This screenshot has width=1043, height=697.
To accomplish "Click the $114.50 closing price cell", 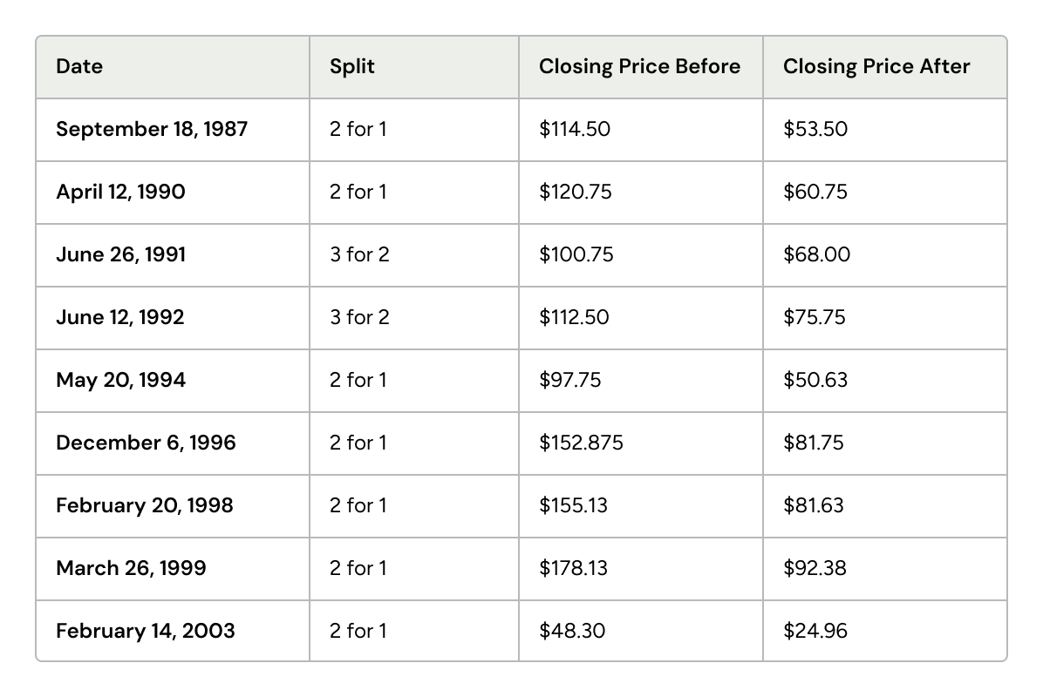I will (575, 129).
